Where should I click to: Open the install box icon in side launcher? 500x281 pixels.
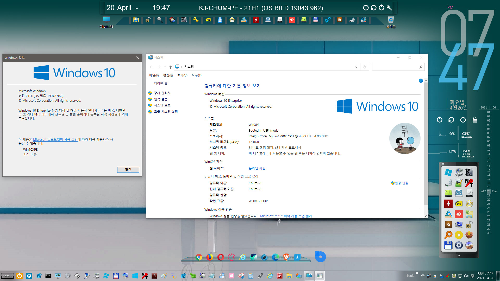point(469,235)
